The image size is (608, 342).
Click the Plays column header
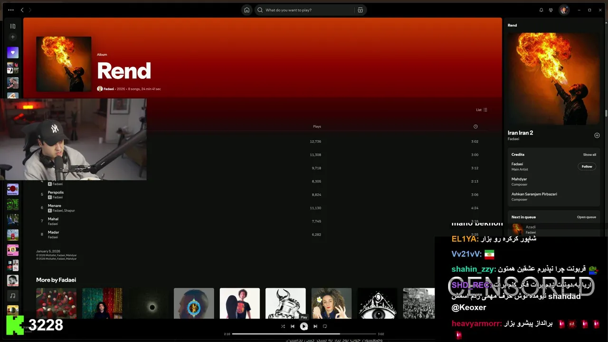coord(317,126)
